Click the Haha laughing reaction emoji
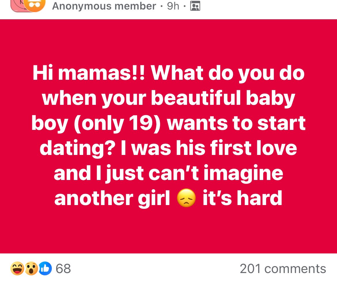The image size is (337, 288). 17,269
